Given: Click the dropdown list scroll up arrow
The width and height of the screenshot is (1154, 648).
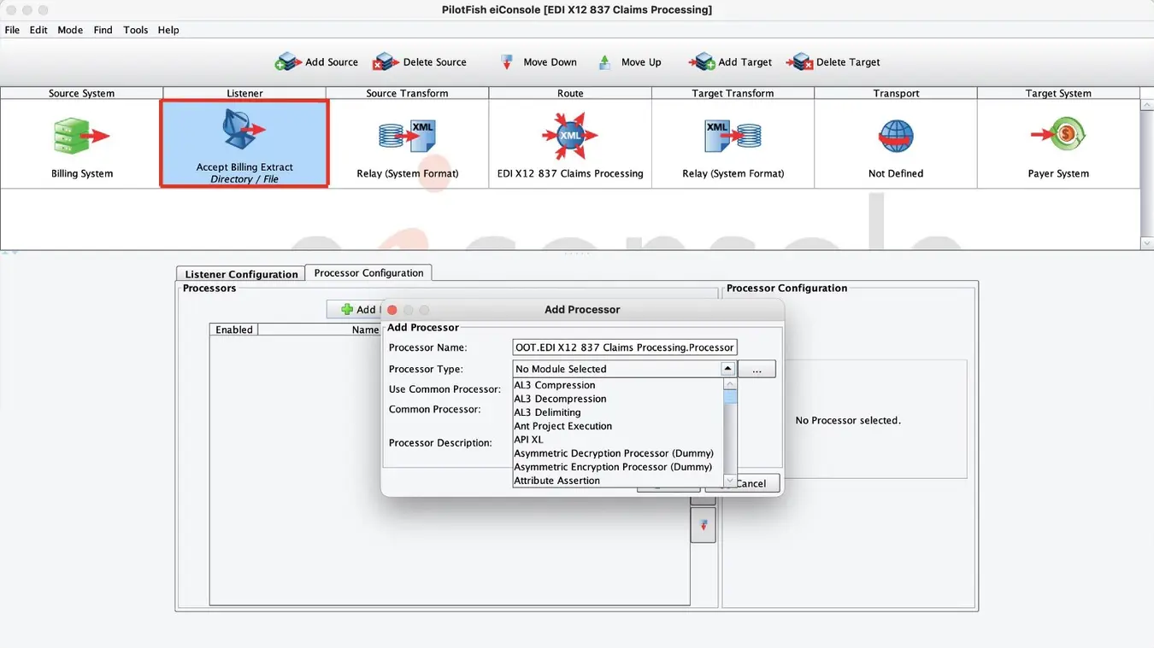Looking at the screenshot, I should (730, 384).
